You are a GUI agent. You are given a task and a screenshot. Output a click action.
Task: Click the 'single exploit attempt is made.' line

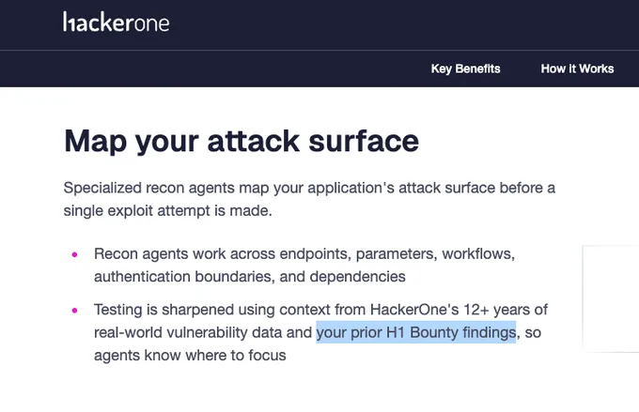tap(167, 211)
